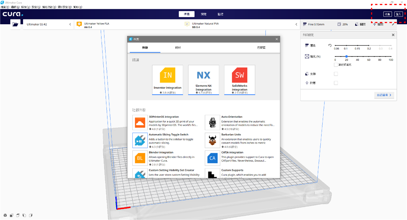Click the Auto-Orientation robot icon
This screenshot has width=407, height=220.
[212, 123]
